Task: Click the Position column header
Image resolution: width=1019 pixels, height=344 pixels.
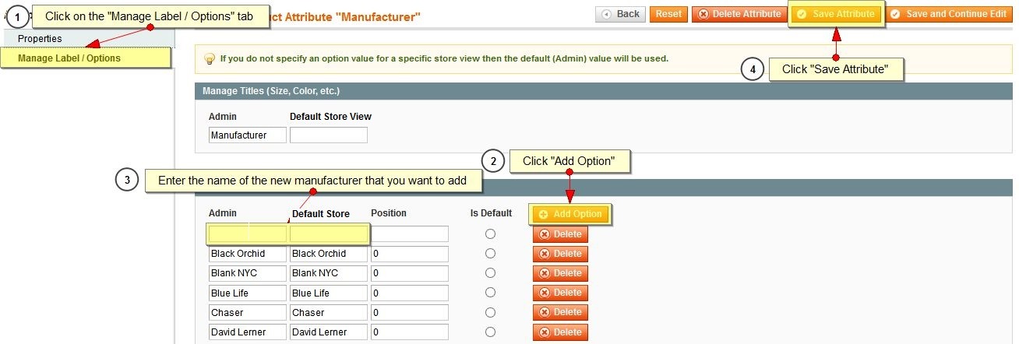Action: (x=389, y=213)
